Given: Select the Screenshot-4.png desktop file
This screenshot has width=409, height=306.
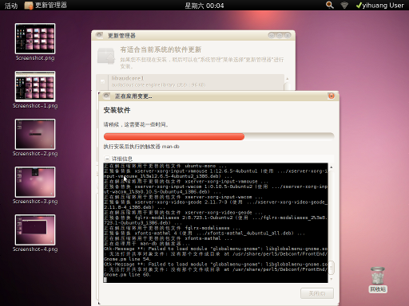Looking at the screenshot, I should [35, 233].
